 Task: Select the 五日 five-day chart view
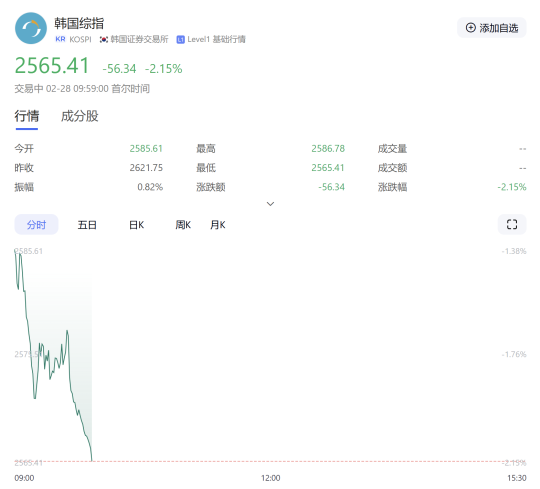click(x=86, y=224)
